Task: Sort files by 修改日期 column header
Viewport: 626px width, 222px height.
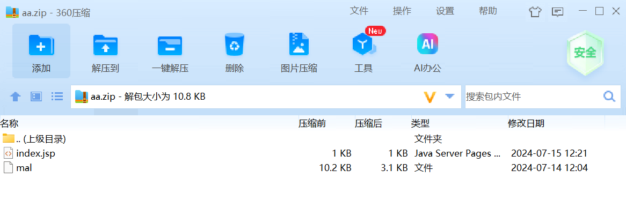Action: point(526,124)
